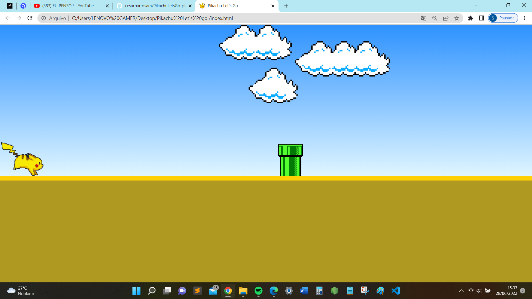Viewport: 532px width, 299px height.
Task: Select the zoom lens search icon
Action: coord(434,18)
